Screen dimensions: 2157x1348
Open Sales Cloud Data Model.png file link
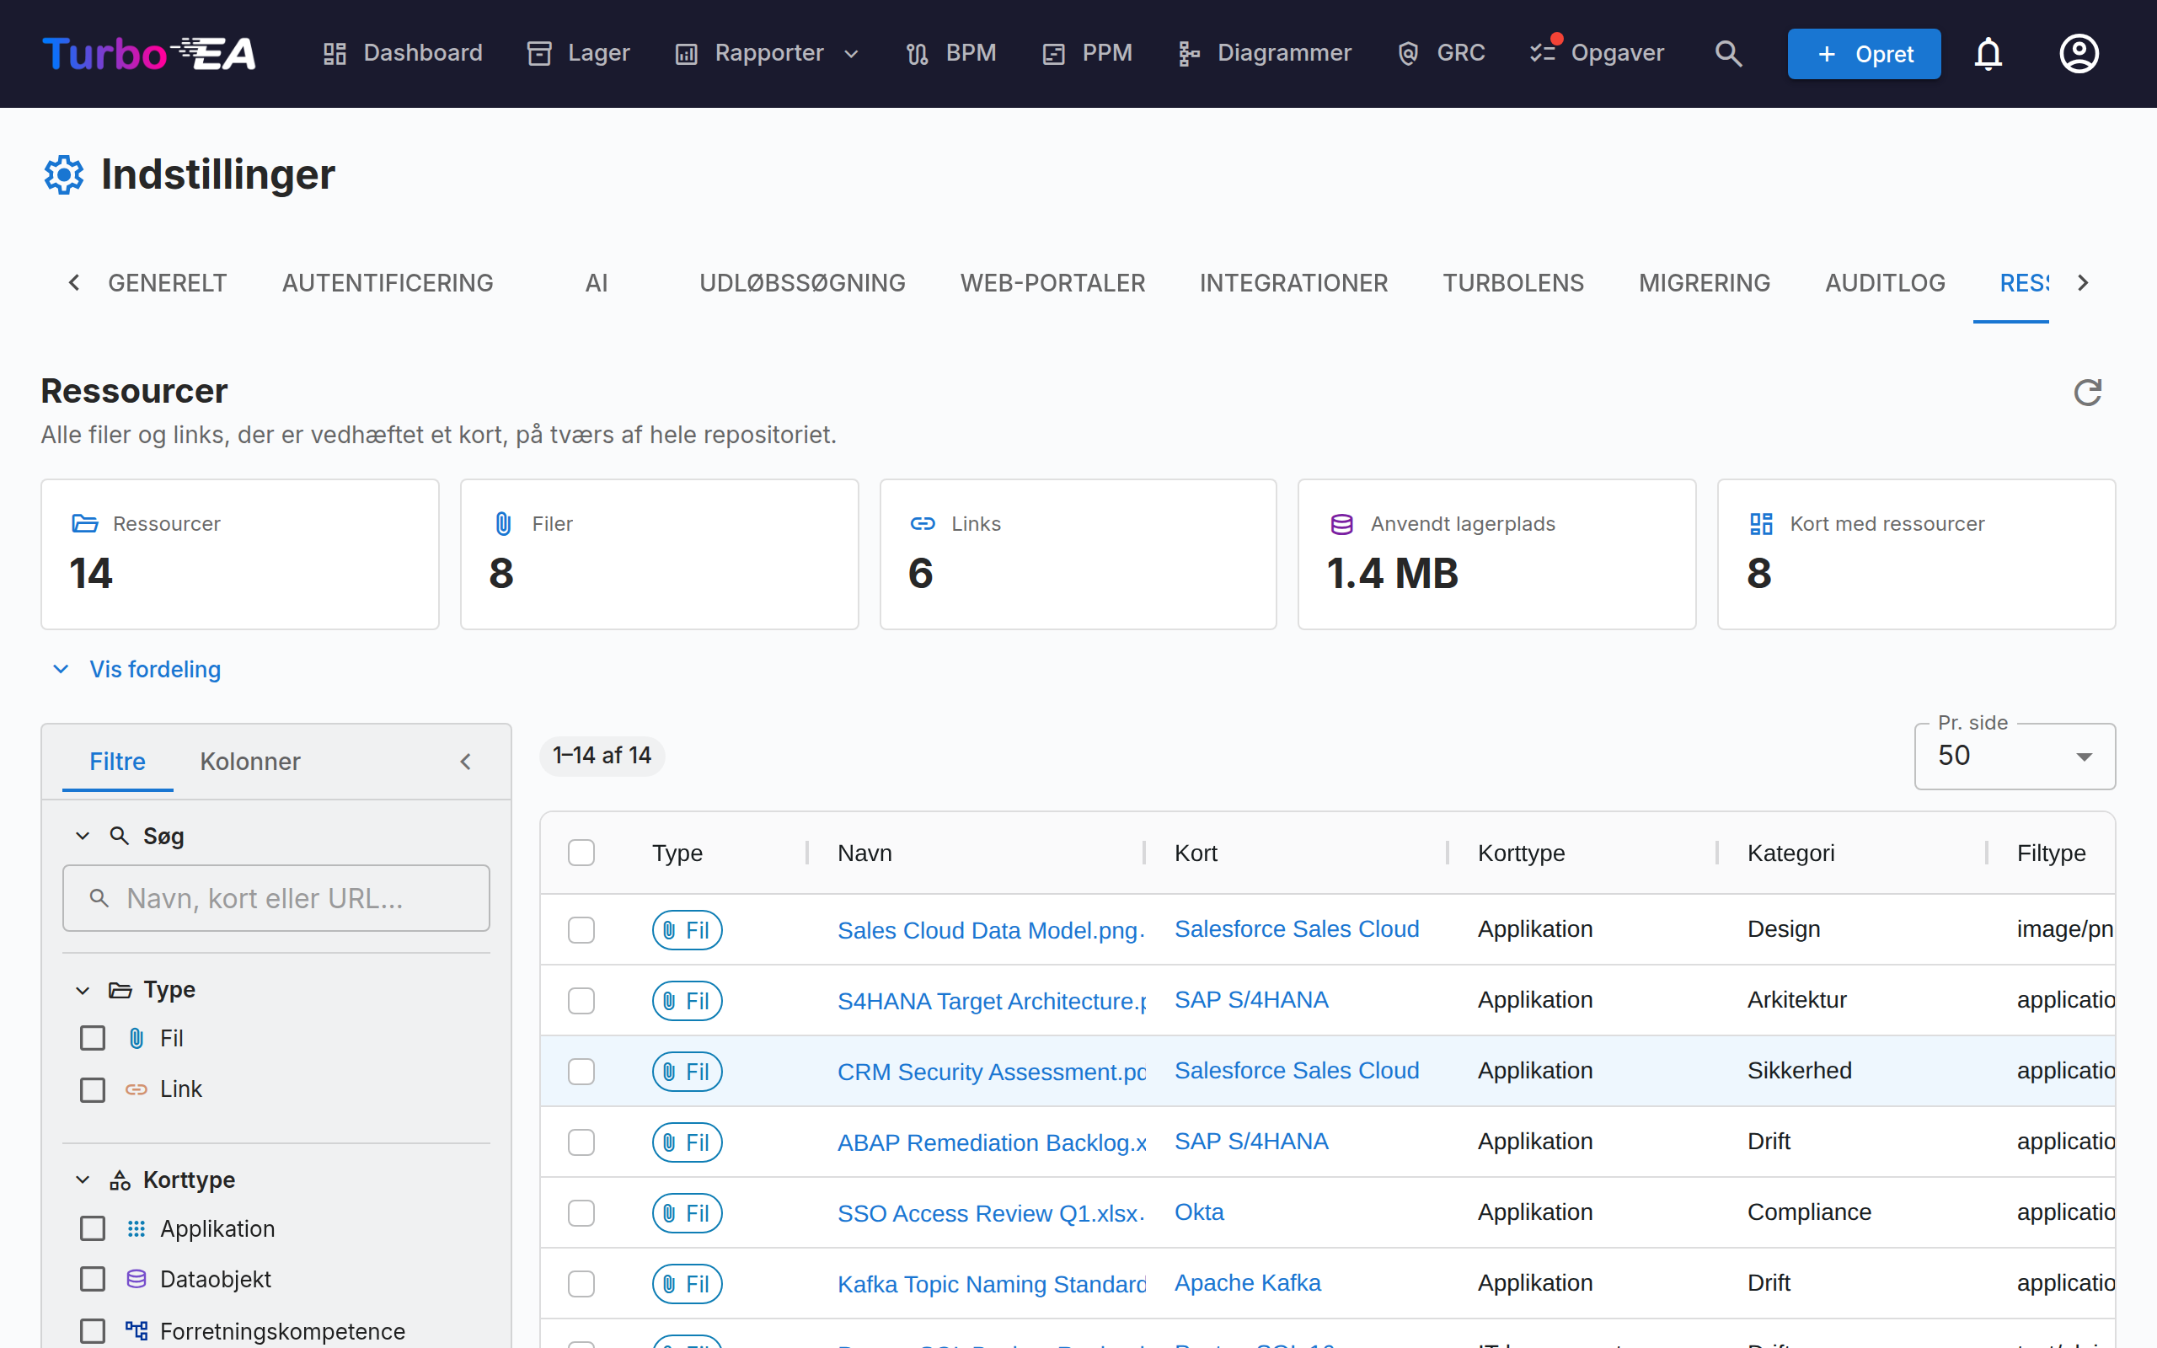[991, 930]
